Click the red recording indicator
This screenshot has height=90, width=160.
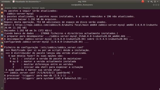pos(143,1)
